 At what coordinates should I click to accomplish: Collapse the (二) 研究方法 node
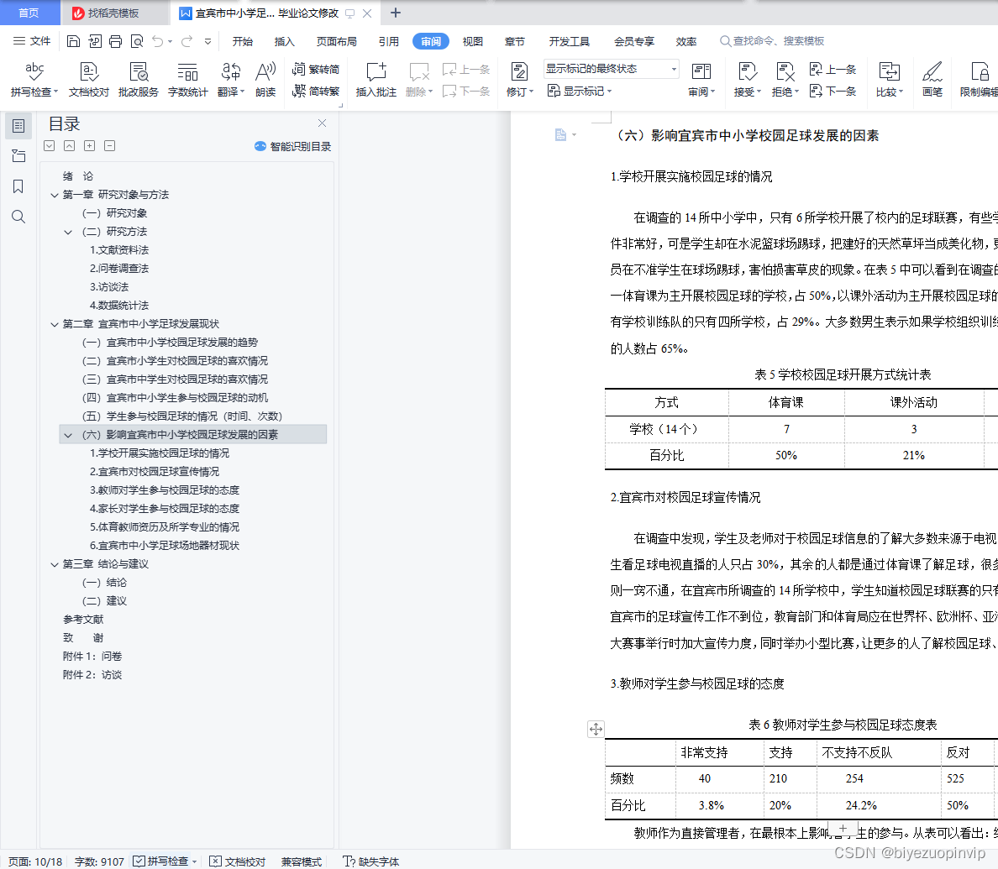(68, 233)
